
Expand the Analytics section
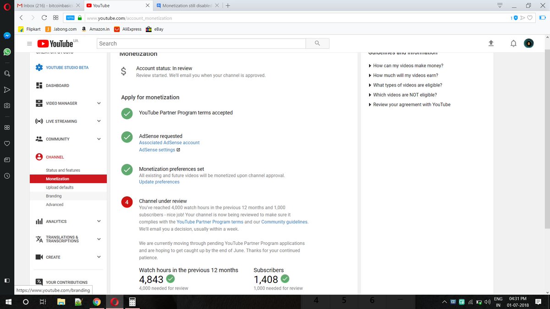[99, 222]
